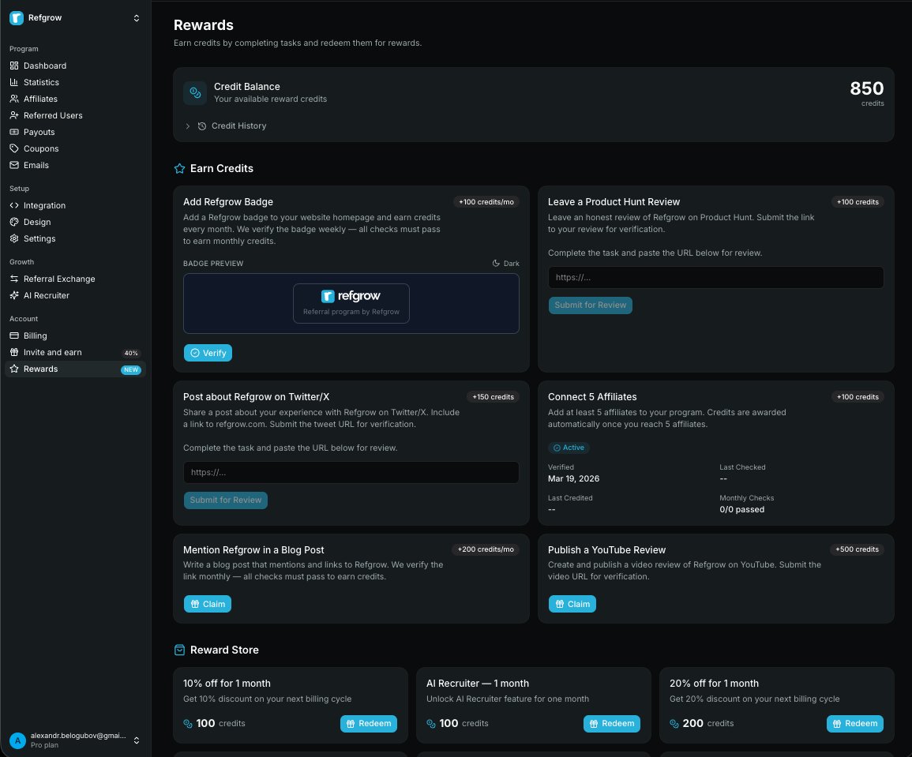Click the +500 credits badge
Viewport: 912px width, 757px height.
857,549
